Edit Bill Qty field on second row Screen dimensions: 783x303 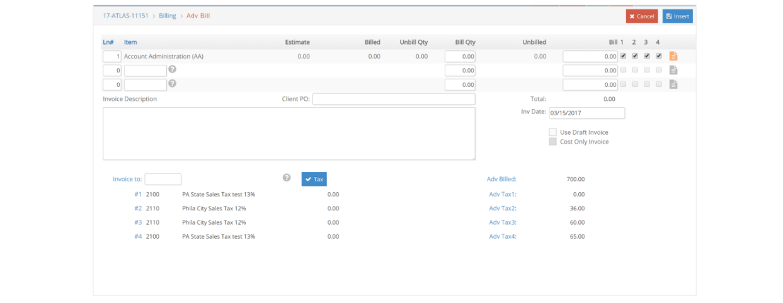(x=460, y=70)
